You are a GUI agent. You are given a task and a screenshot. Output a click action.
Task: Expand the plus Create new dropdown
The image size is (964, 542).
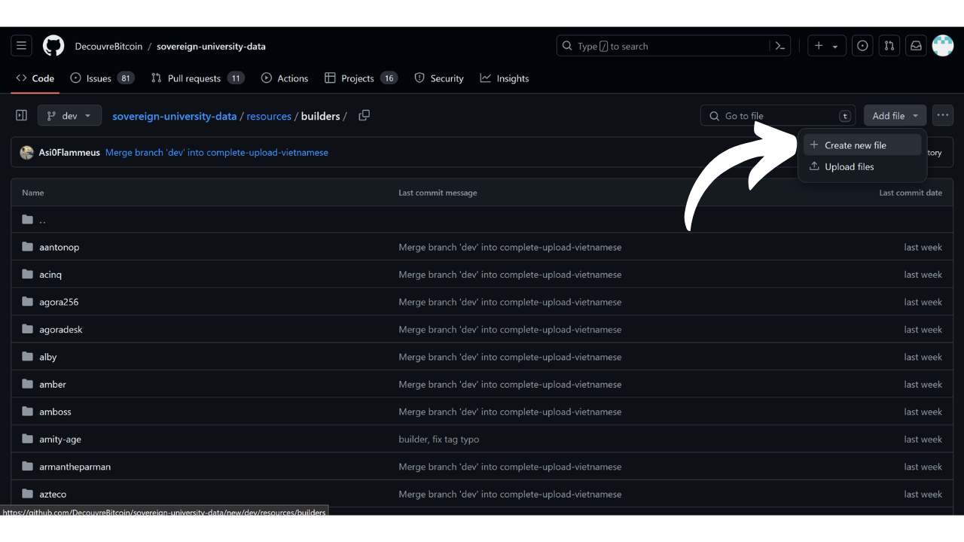click(826, 46)
